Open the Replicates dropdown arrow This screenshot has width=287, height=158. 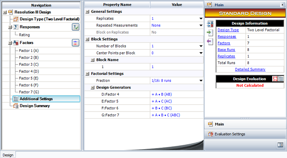[201, 18]
